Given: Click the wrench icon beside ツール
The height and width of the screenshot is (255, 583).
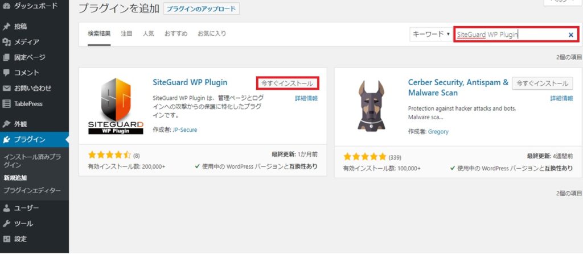Looking at the screenshot, I should 6,224.
